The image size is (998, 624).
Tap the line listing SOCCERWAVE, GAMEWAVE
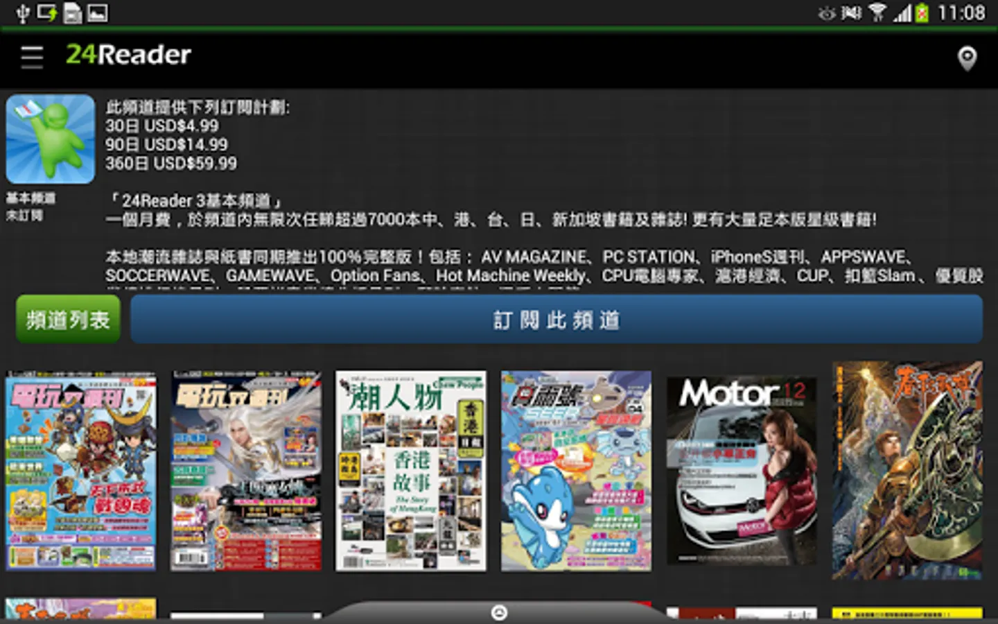tap(544, 276)
